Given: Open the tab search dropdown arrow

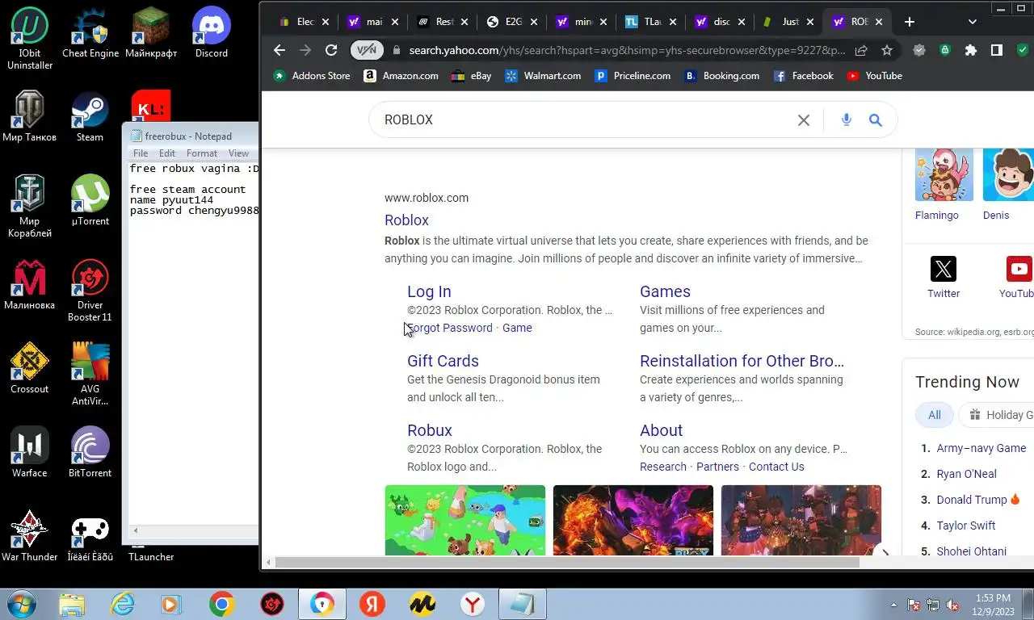Looking at the screenshot, I should [973, 22].
